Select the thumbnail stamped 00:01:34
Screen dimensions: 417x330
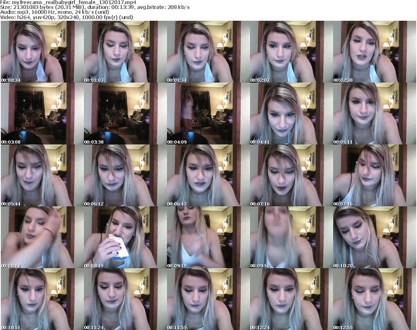(x=208, y=52)
